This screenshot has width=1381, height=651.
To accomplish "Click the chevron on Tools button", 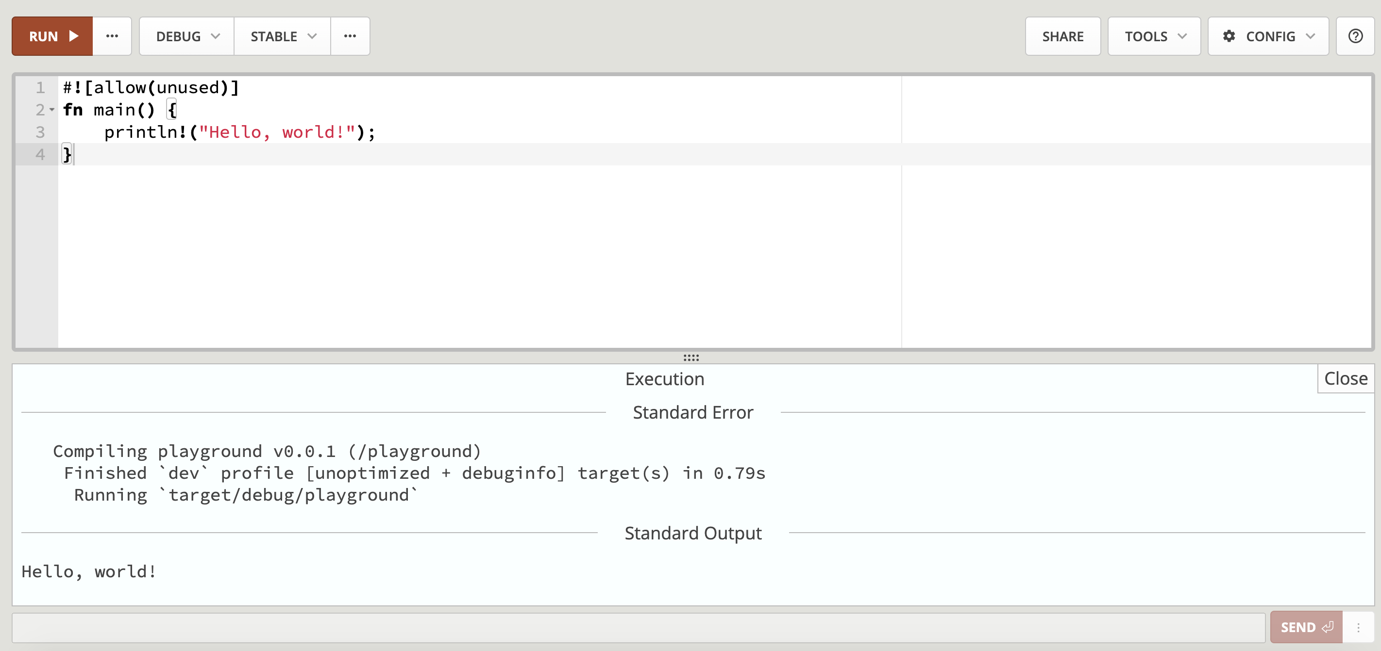I will click(1182, 36).
